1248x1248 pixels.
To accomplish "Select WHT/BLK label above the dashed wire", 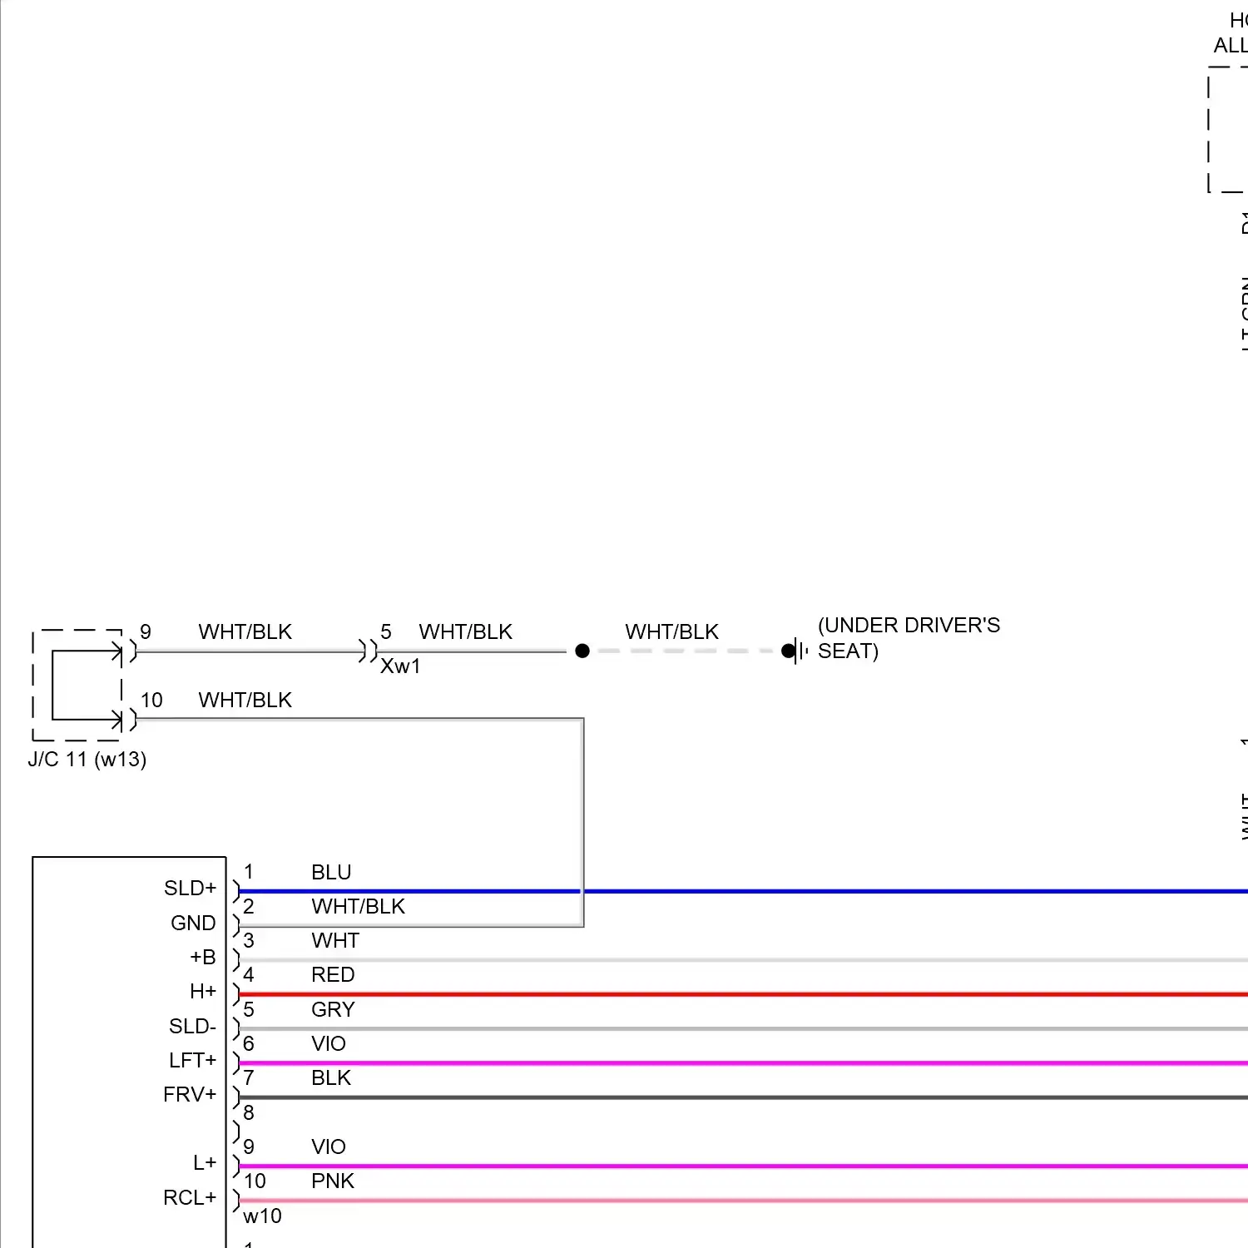I will click(x=672, y=631).
